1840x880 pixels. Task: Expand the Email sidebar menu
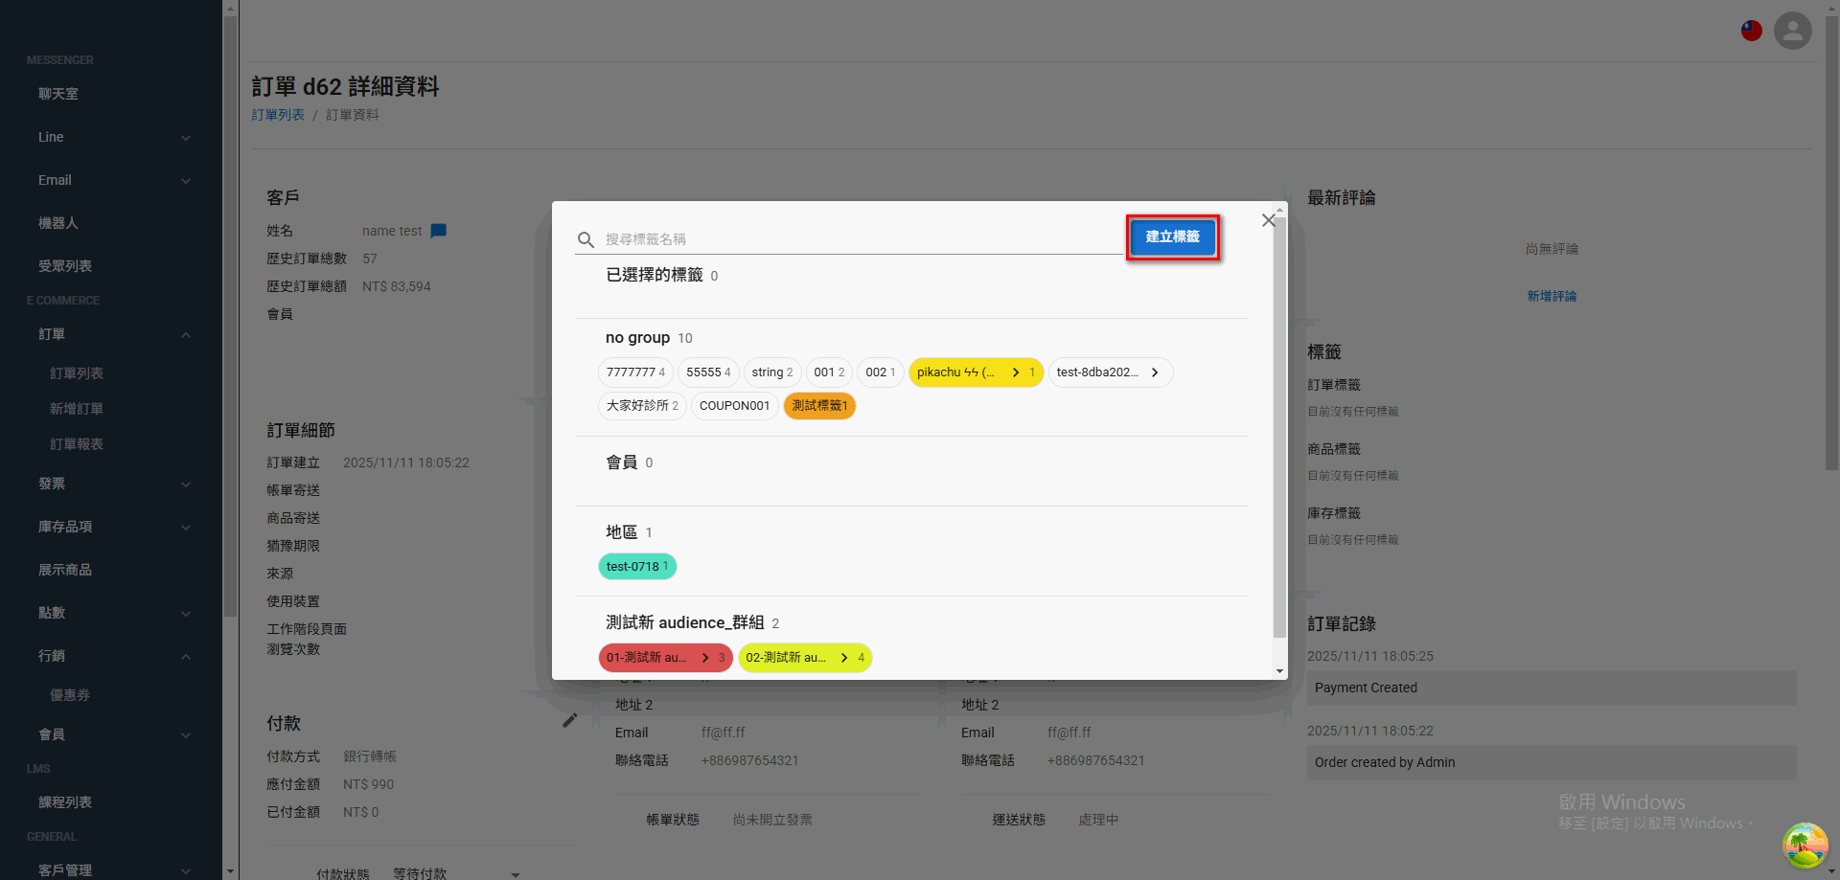(x=186, y=181)
